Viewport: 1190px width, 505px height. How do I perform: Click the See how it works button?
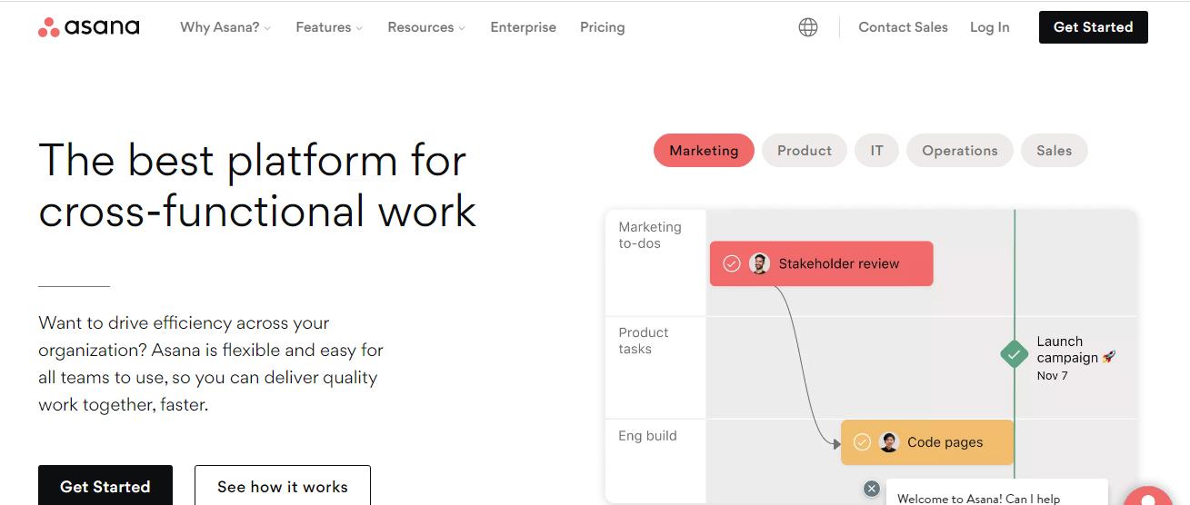pyautogui.click(x=282, y=487)
